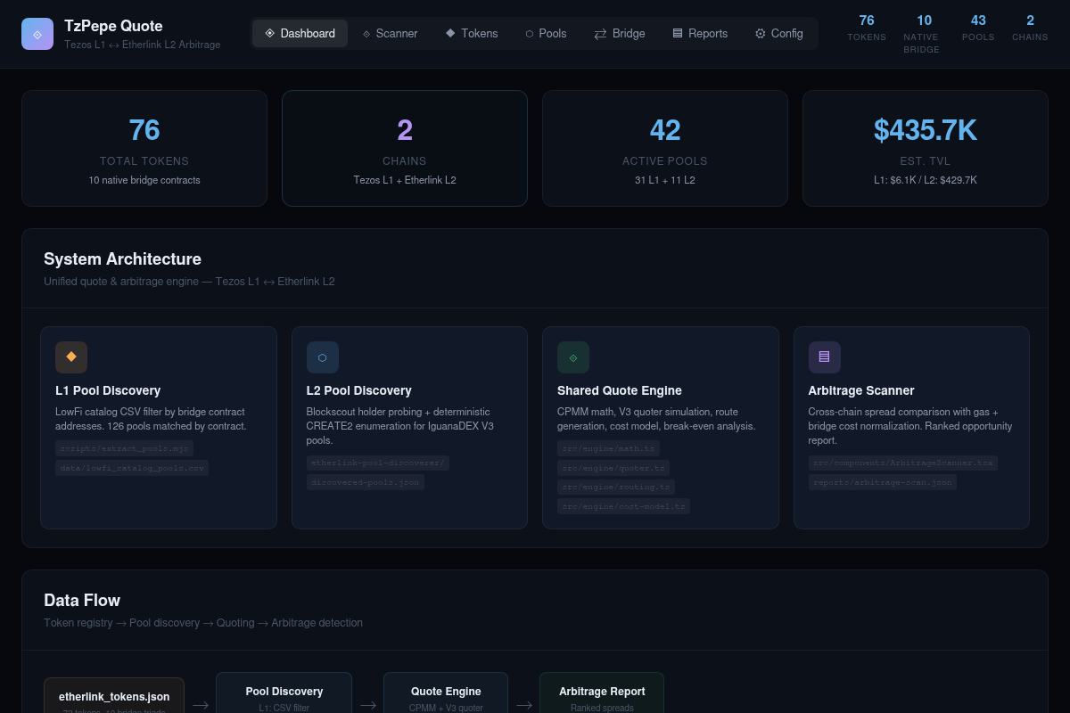Screen dimensions: 1070x713
Task: Click the L2 Pool Discovery hexagon icon
Action: point(323,357)
